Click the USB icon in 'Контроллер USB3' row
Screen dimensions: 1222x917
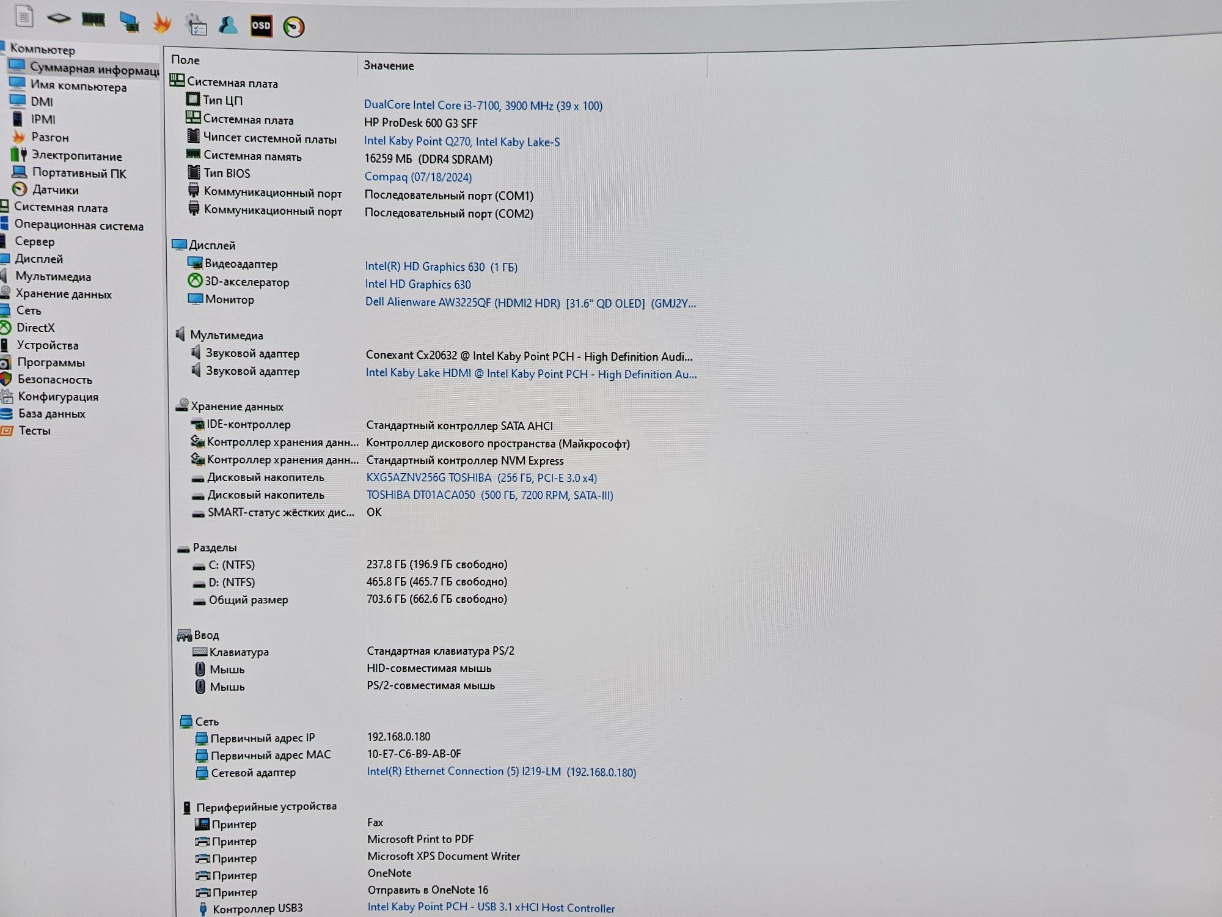pyautogui.click(x=203, y=908)
